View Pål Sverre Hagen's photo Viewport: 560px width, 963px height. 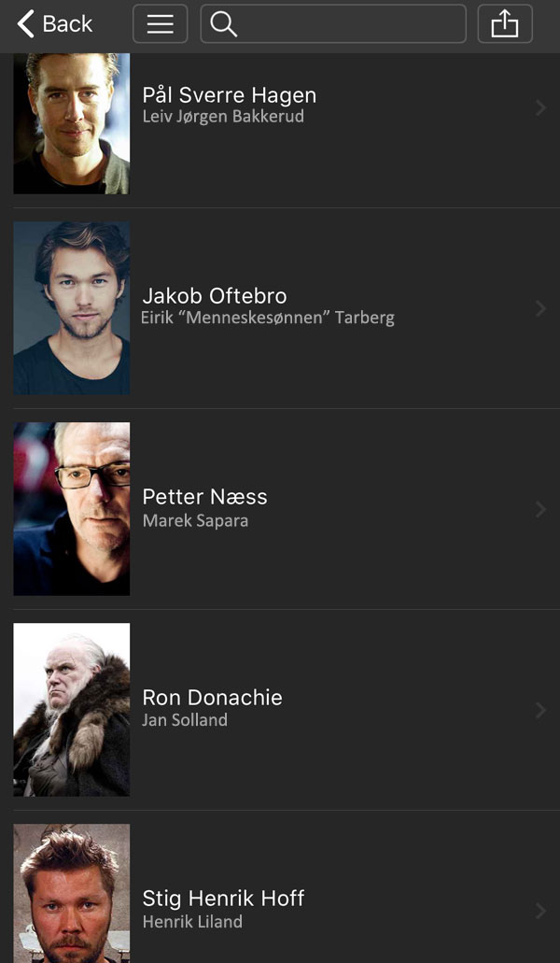point(72,123)
